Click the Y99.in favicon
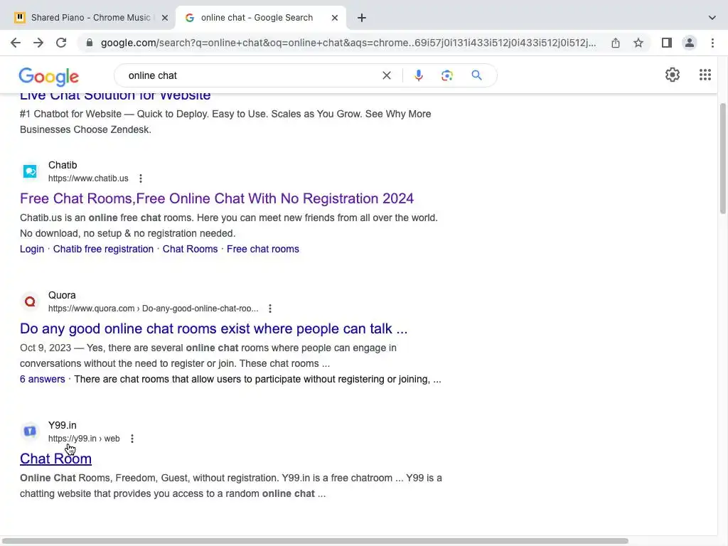The width and height of the screenshot is (728, 546). tap(30, 432)
